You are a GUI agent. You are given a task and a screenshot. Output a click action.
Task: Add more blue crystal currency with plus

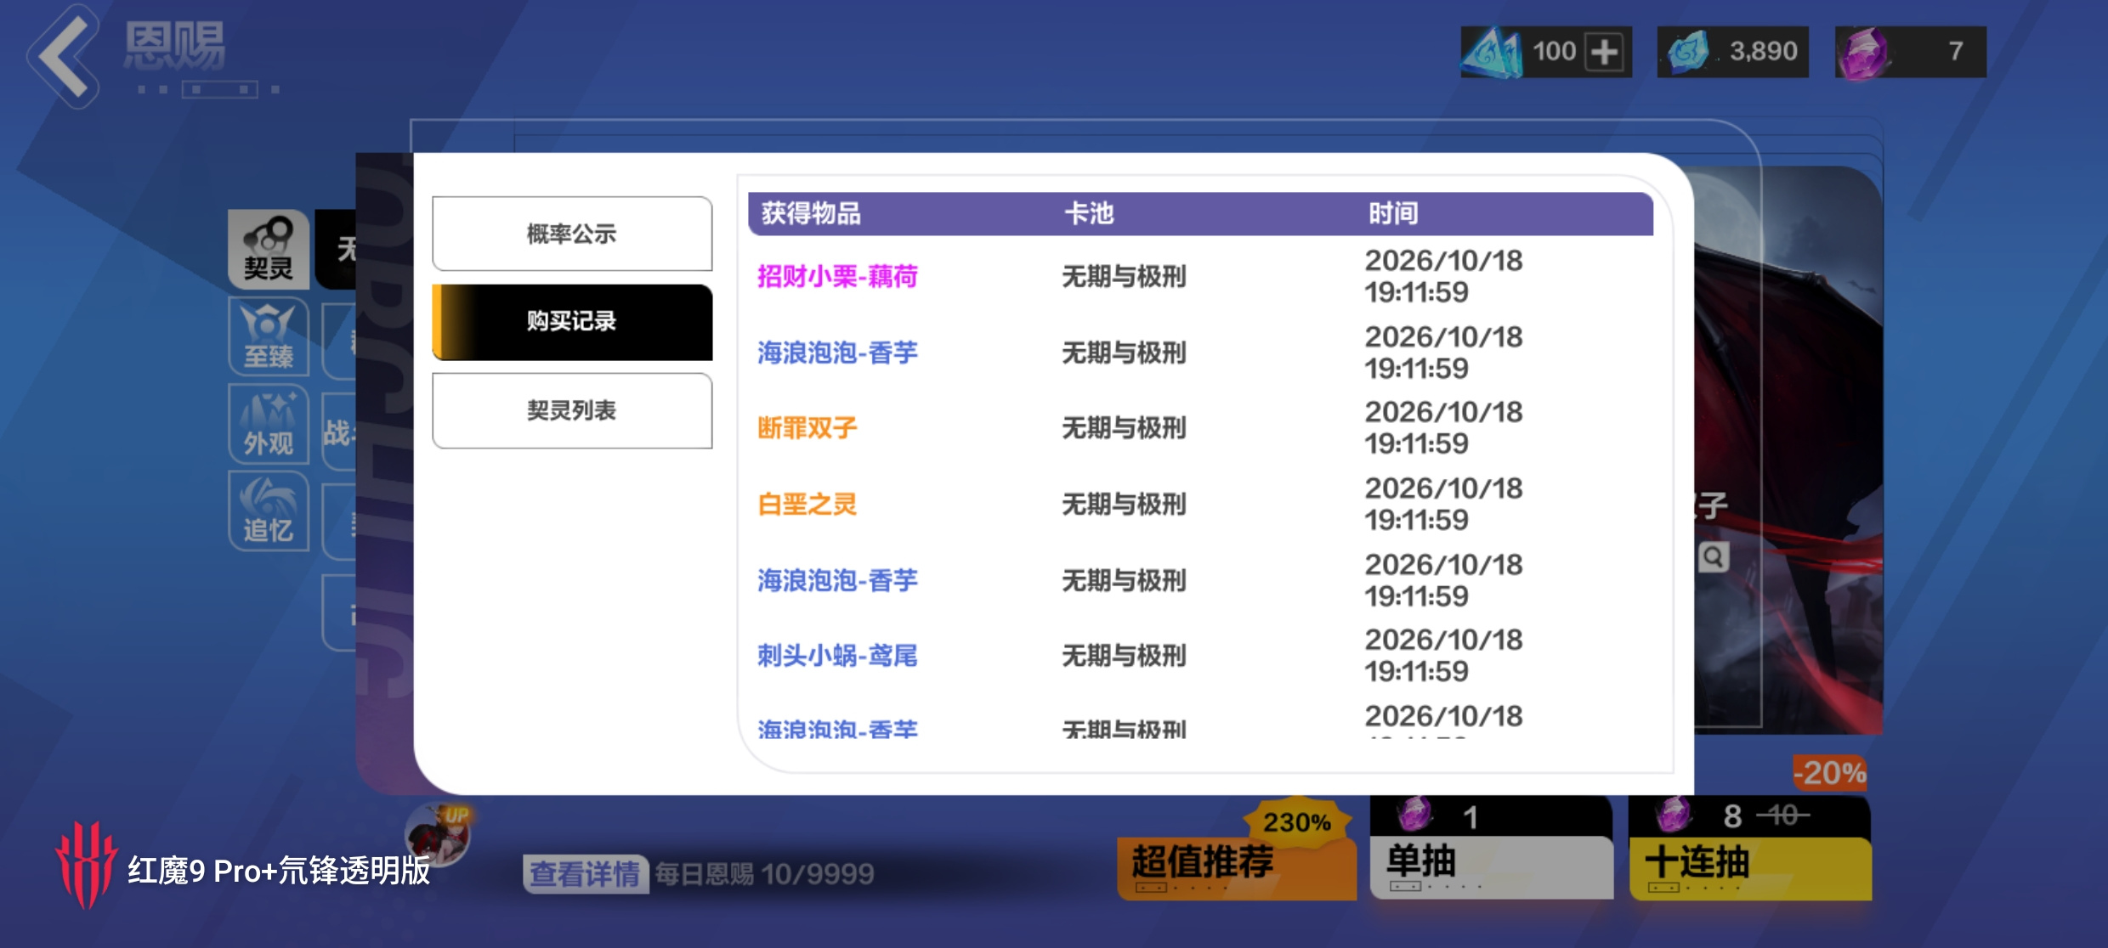tap(1604, 52)
